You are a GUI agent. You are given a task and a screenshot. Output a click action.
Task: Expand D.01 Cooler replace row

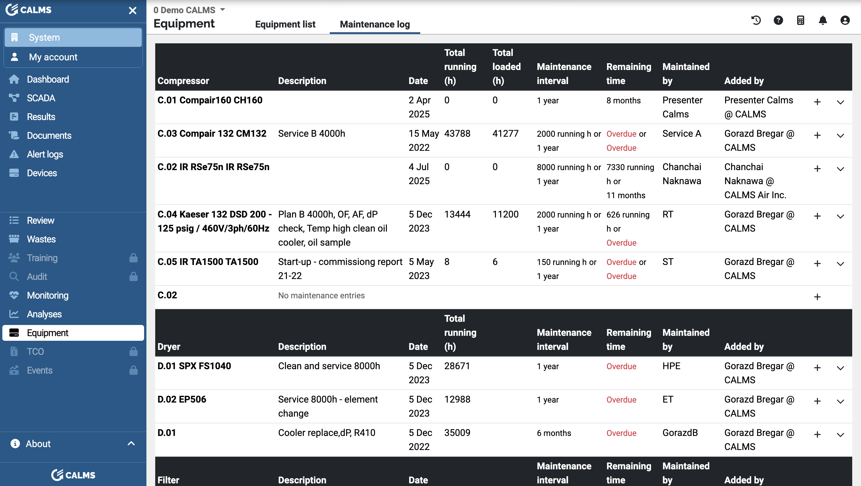840,435
